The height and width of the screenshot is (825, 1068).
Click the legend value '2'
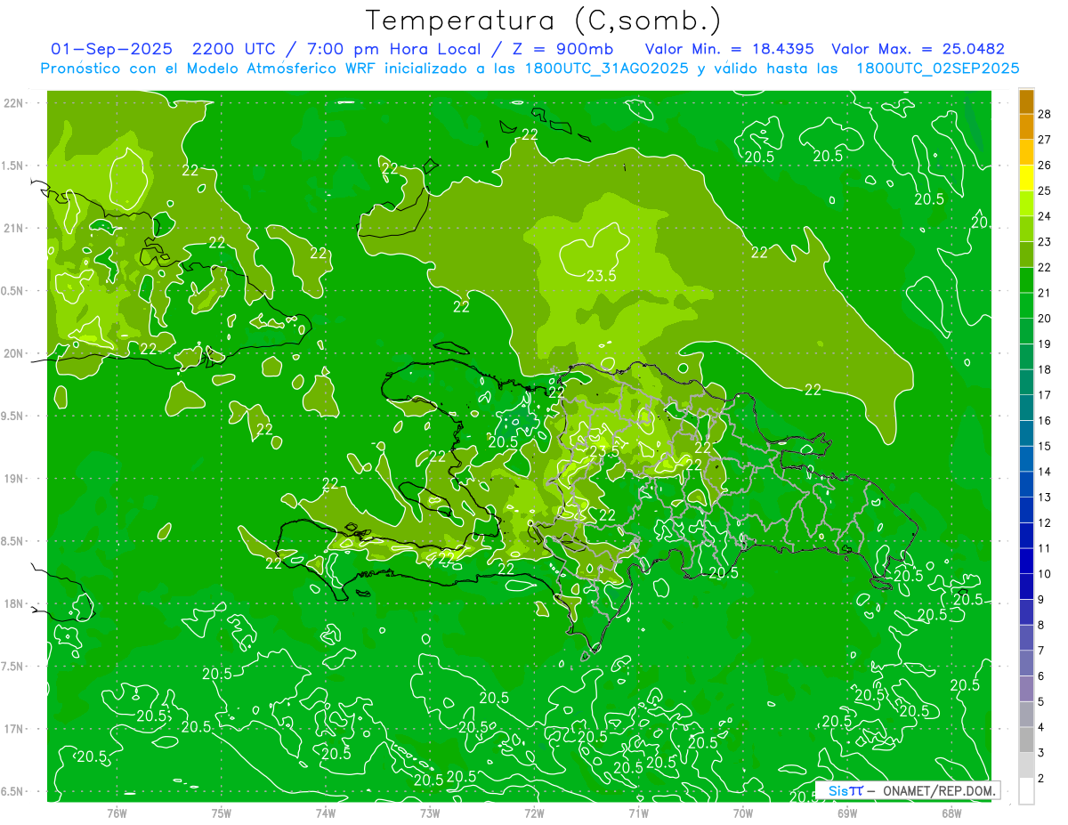(1042, 779)
